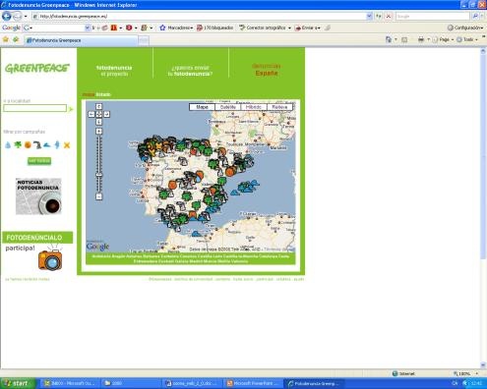Click the Enviar a toolbar button

click(307, 28)
